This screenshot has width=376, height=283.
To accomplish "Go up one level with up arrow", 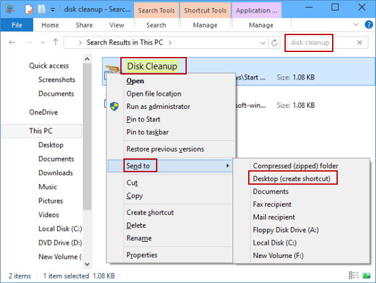I will [56, 43].
